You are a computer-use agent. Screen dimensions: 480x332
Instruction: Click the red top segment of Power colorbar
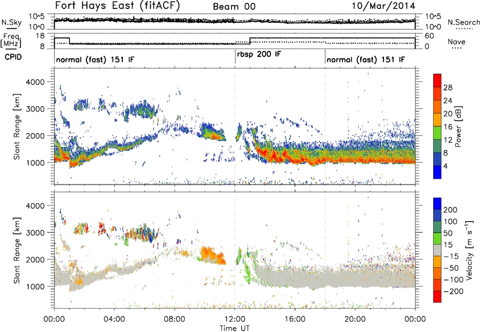pos(437,80)
